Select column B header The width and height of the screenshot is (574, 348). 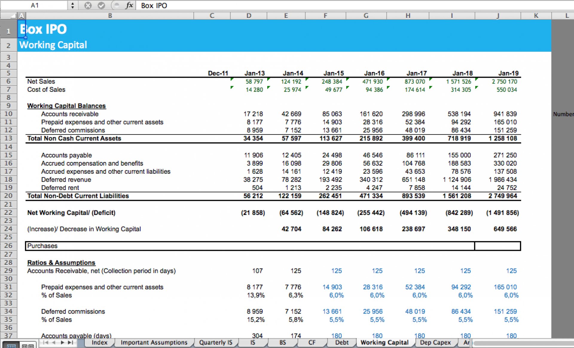point(110,16)
